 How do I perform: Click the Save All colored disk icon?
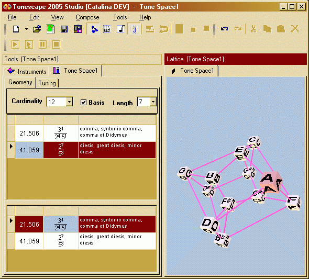78,29
